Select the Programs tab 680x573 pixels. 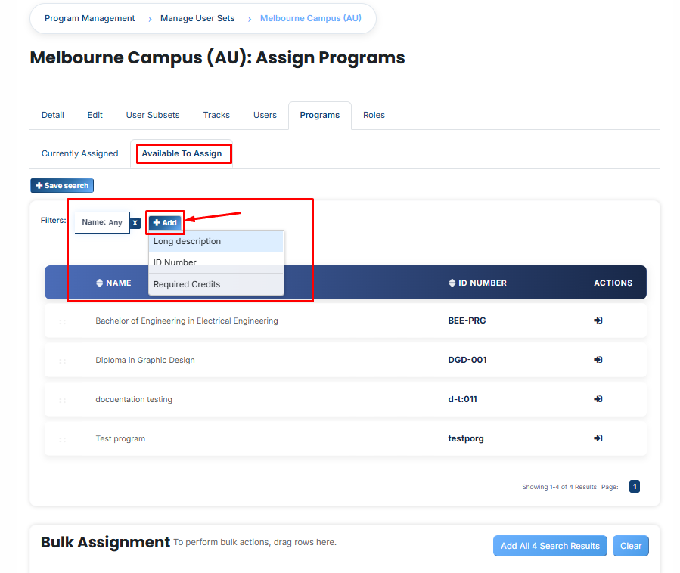coord(320,116)
